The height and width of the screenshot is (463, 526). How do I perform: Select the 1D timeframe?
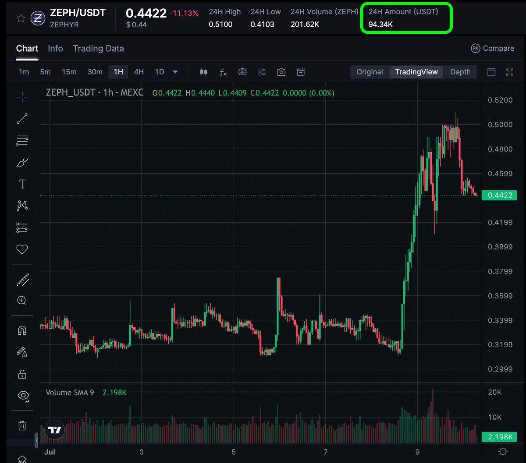pos(160,72)
